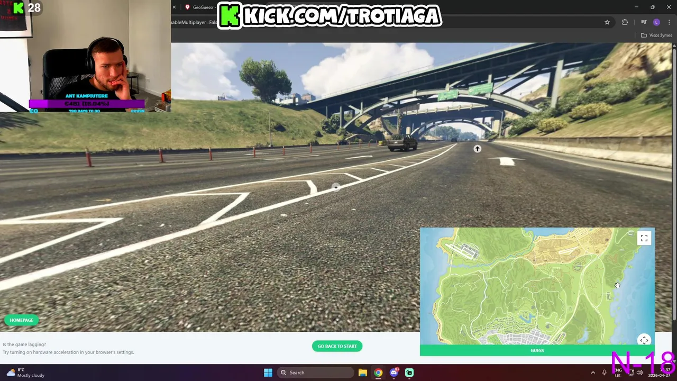Image resolution: width=677 pixels, height=381 pixels.
Task: Click the recenter icon on the minimap
Action: [x=644, y=340]
